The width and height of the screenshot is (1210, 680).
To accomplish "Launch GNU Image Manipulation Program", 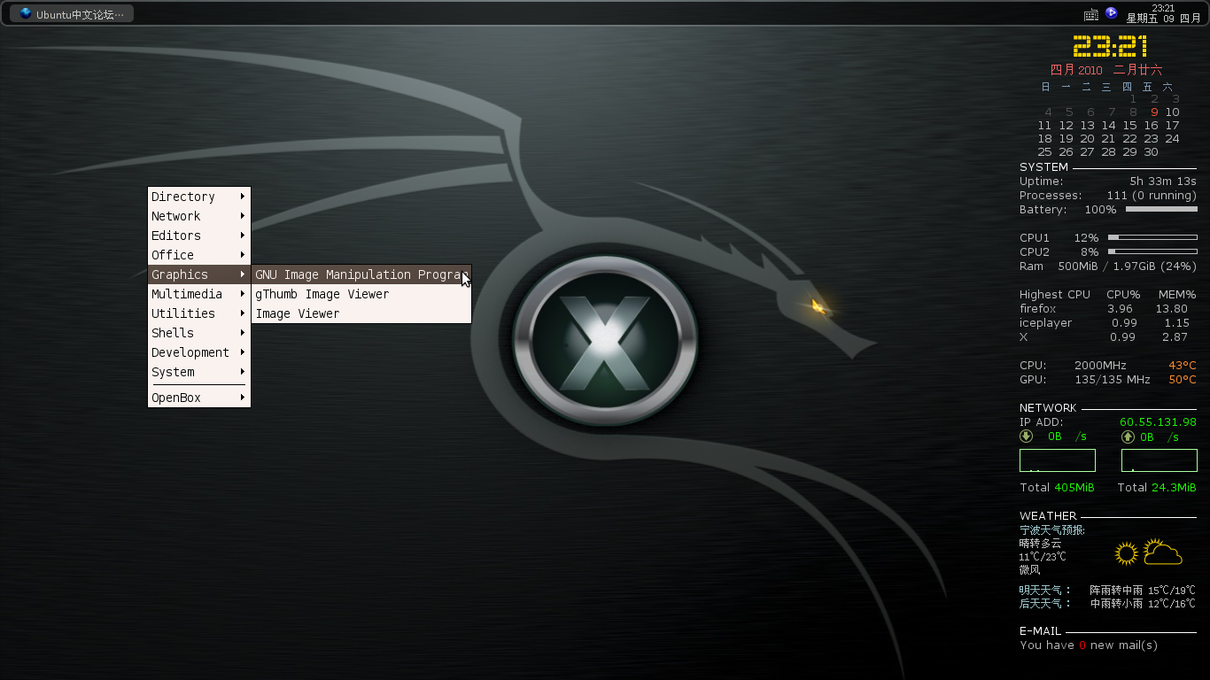I will (361, 274).
